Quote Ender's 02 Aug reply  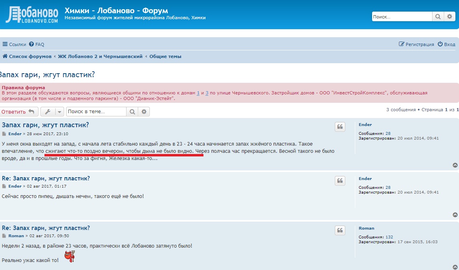coord(340,181)
